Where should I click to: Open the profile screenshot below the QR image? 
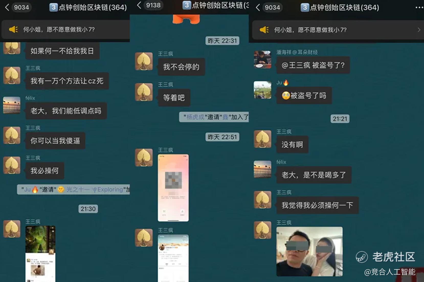pyautogui.click(x=173, y=258)
